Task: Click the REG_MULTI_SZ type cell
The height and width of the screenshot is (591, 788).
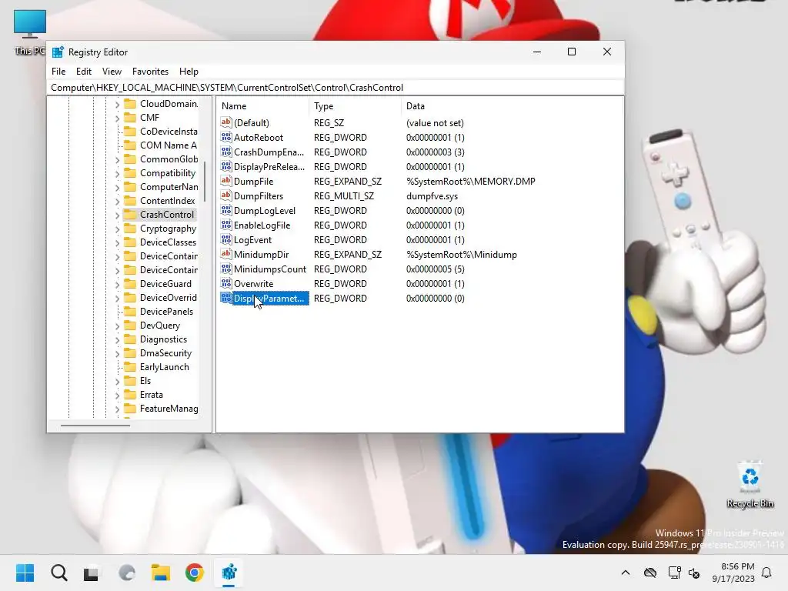Action: pos(344,196)
